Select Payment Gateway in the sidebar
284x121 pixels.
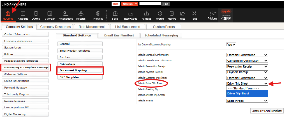tap(25, 88)
